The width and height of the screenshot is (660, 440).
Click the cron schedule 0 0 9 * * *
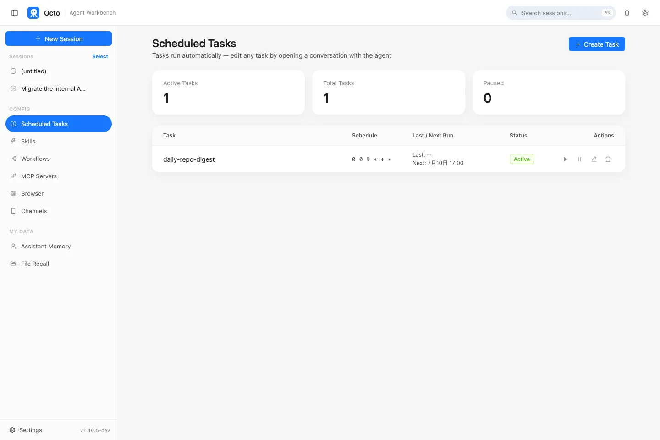click(x=372, y=159)
